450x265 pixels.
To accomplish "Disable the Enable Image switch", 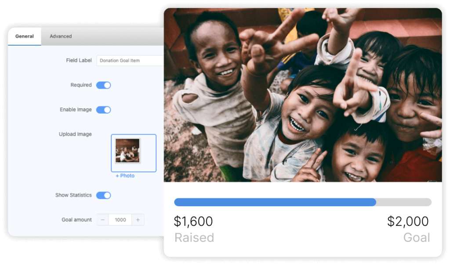I will tap(103, 110).
